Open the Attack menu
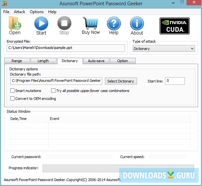Viewport: 202px width, 186px height. [19, 12]
